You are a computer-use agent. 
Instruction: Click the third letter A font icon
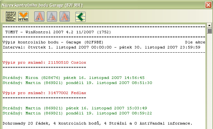click(x=64, y=16)
